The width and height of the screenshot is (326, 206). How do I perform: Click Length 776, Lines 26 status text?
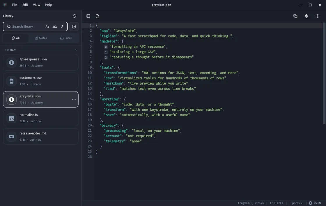click(x=251, y=203)
